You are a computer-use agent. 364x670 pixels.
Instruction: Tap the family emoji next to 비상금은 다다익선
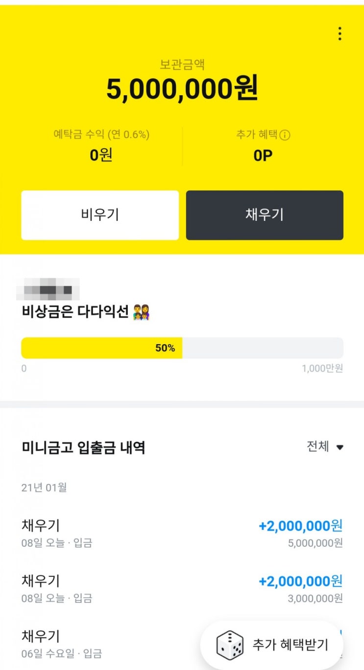[x=141, y=312]
